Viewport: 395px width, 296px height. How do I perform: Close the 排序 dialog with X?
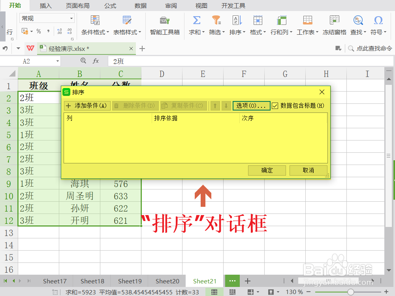[x=322, y=92]
